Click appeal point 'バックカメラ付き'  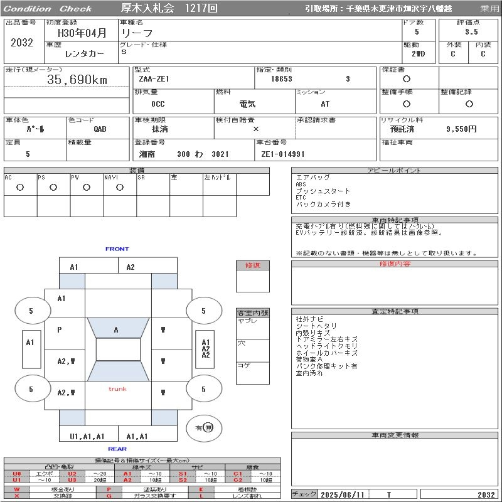click(x=323, y=205)
